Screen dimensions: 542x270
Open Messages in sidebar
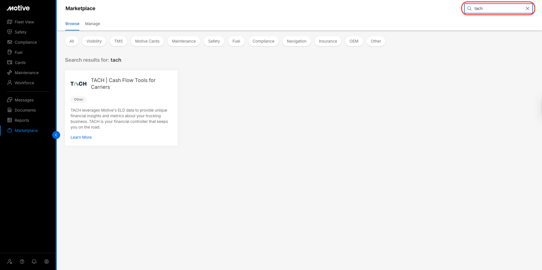point(24,100)
